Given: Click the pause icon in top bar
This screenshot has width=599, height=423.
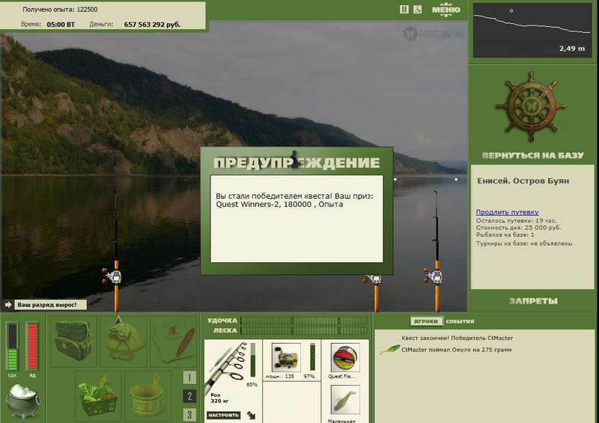Looking at the screenshot, I should click(404, 9).
